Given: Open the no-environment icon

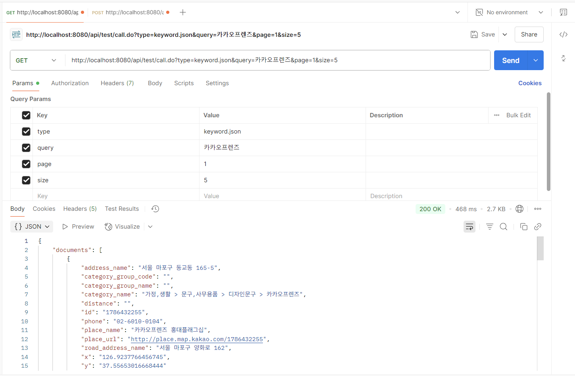Looking at the screenshot, I should tap(479, 12).
